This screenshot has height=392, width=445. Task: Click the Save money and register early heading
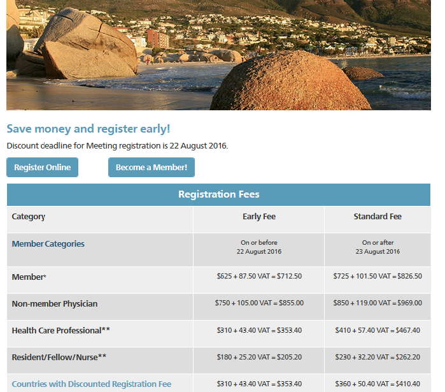coord(88,129)
